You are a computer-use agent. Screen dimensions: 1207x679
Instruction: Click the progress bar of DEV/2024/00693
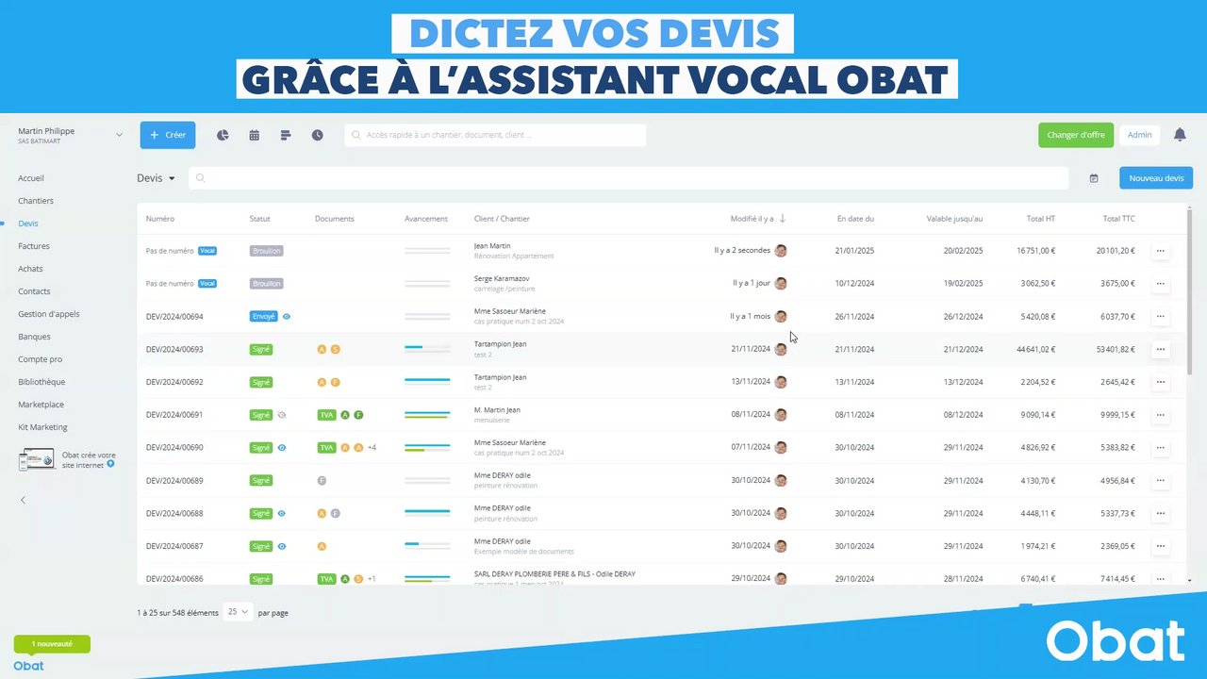[x=427, y=349]
